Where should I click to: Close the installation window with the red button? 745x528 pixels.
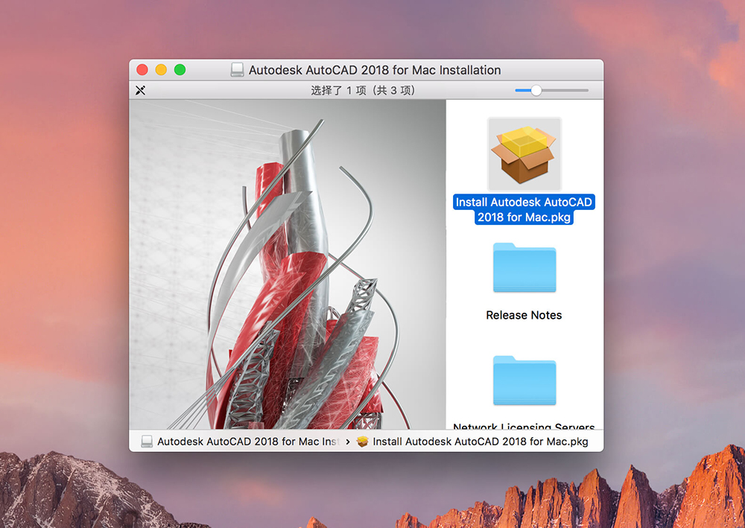[142, 70]
